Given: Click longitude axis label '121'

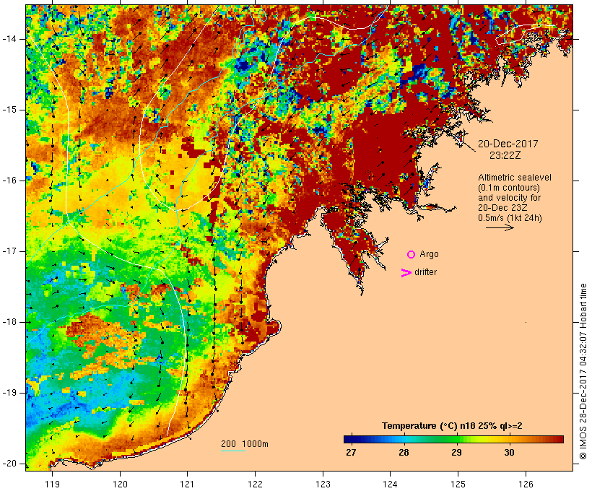Looking at the screenshot, I should [x=187, y=484].
